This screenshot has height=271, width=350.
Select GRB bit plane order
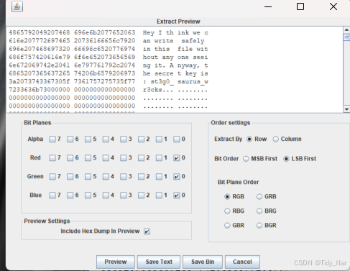pyautogui.click(x=259, y=197)
